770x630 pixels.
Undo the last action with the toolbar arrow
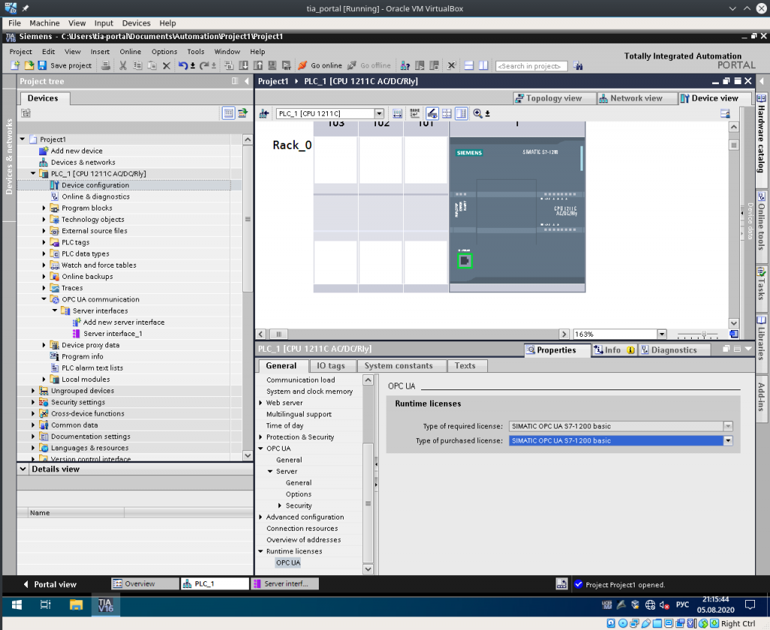183,65
